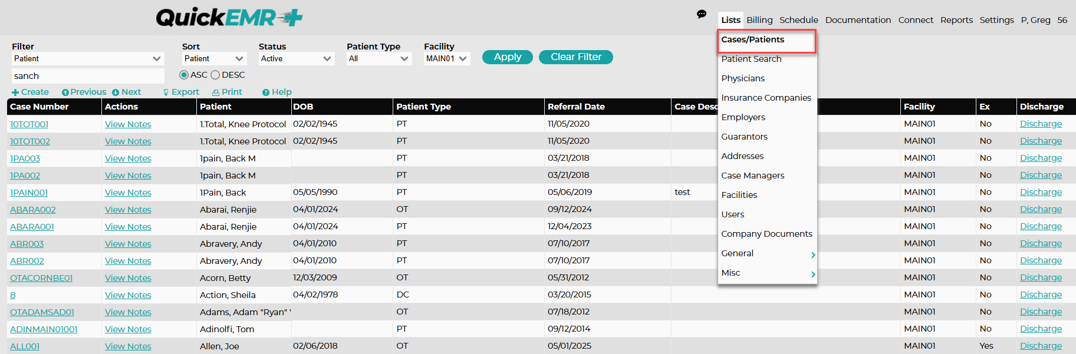Click the Create plus icon
This screenshot has height=354, width=1076.
coord(15,92)
